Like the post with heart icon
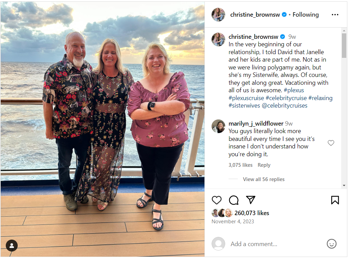Image resolution: width=348 pixels, height=258 pixels. [217, 200]
